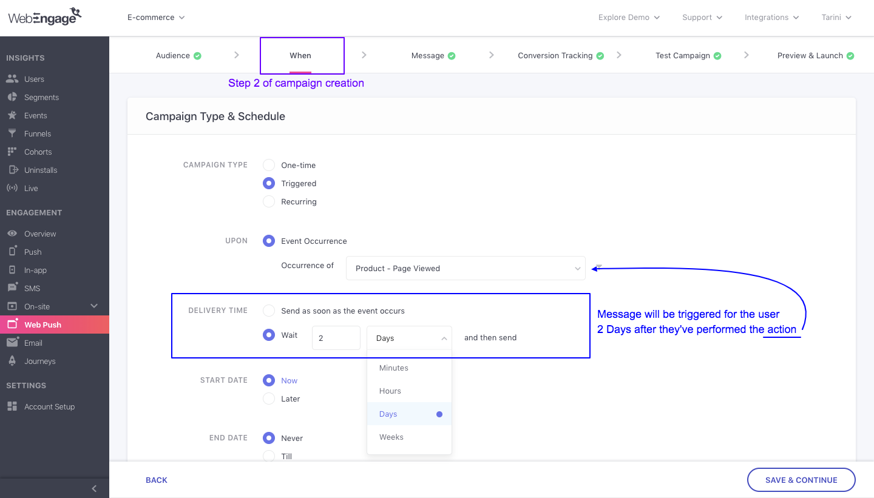The height and width of the screenshot is (498, 874).
Task: Click the Cohorts grid icon
Action: point(12,152)
